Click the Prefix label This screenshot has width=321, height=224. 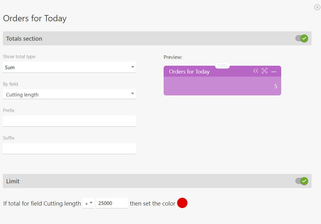pyautogui.click(x=8, y=110)
